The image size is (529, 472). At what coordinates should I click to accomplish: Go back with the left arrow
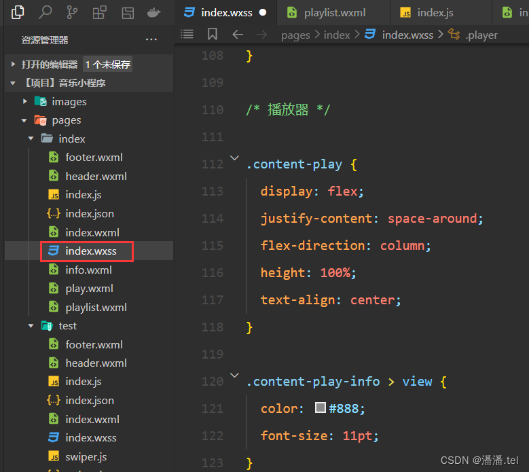[x=238, y=35]
